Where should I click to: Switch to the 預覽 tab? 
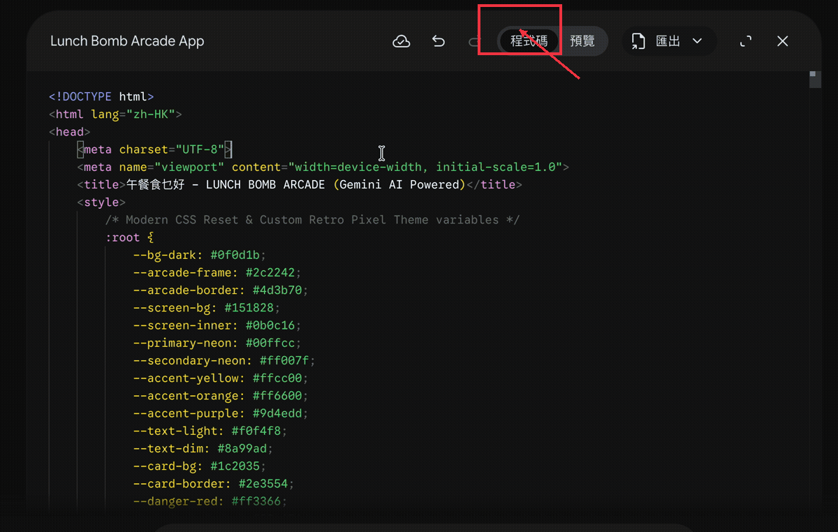point(582,41)
